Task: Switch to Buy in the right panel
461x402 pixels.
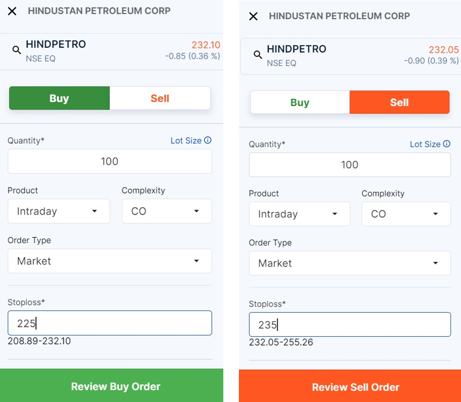Action: (x=300, y=102)
